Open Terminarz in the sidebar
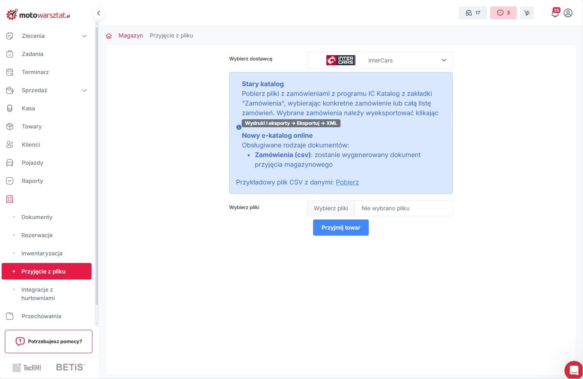 (x=35, y=72)
